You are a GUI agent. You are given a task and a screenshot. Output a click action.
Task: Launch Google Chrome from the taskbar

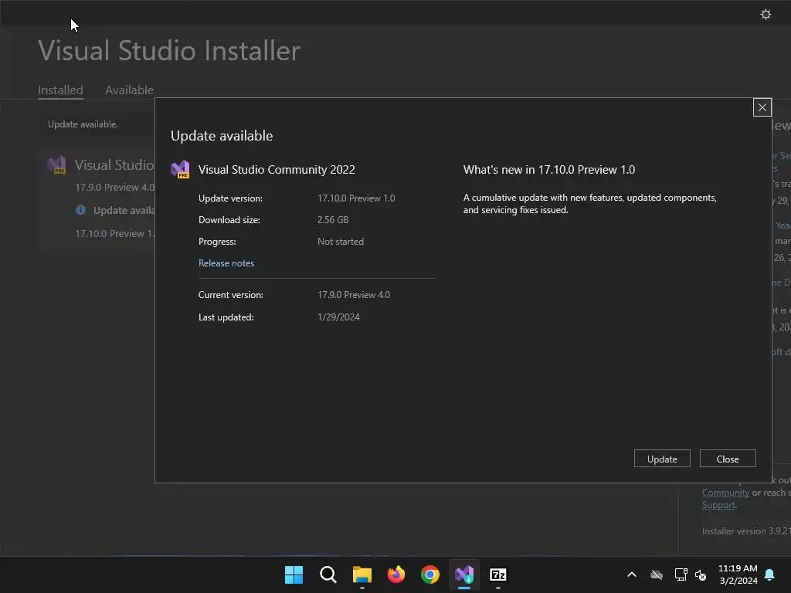tap(429, 574)
